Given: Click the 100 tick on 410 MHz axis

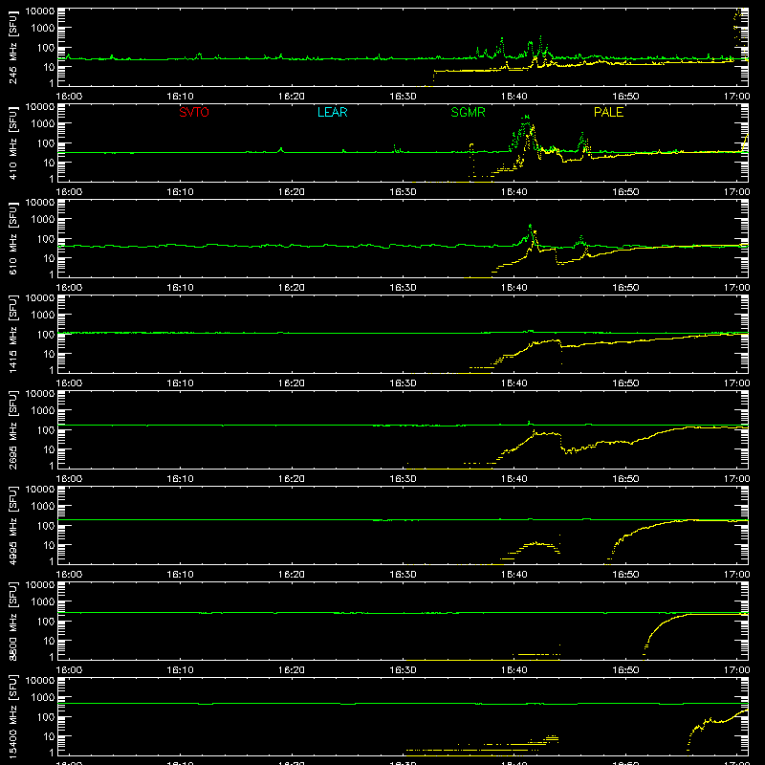Looking at the screenshot, I should [x=47, y=143].
